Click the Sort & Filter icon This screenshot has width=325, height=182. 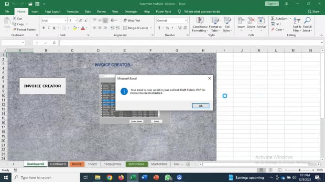click(x=297, y=20)
